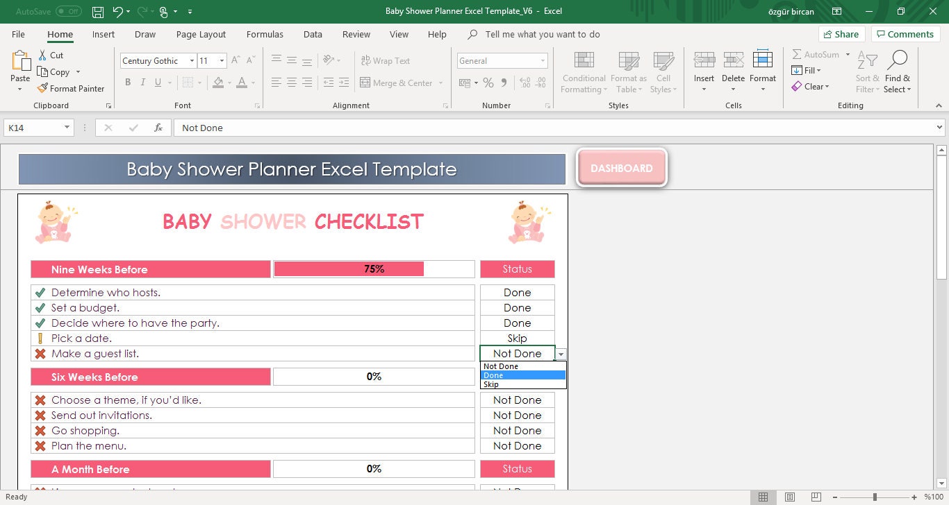Toggle underline formatting
Image resolution: width=949 pixels, height=505 pixels.
[159, 82]
